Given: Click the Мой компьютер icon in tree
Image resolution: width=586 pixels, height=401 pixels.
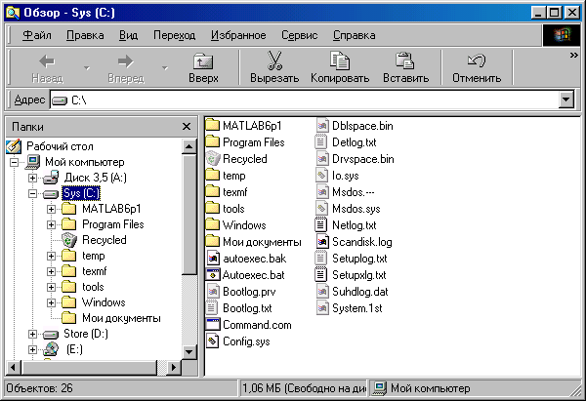Looking at the screenshot, I should click(x=32, y=162).
